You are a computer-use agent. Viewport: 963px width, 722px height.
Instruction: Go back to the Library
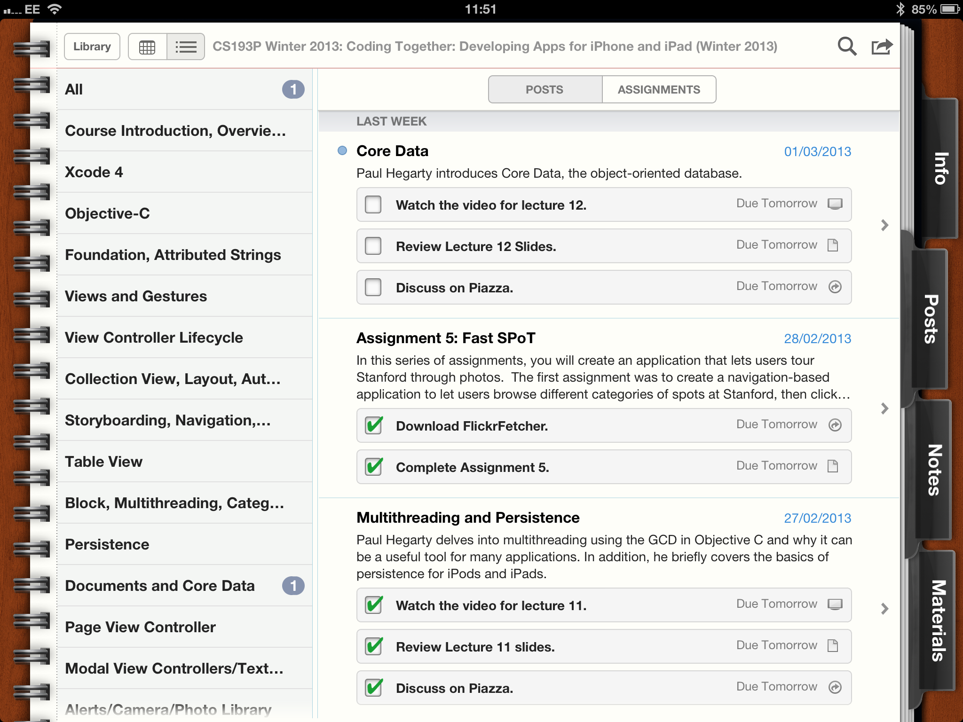point(92,47)
